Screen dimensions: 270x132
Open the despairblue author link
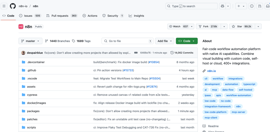click(x=35, y=53)
